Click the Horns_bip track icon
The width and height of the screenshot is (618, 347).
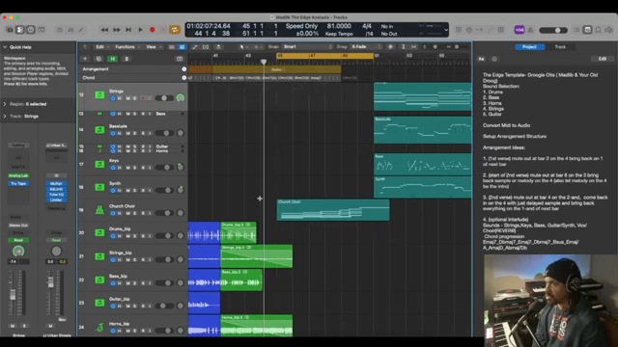coord(99,327)
